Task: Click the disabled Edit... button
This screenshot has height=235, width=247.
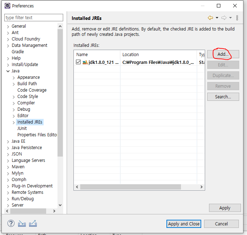Action: pyautogui.click(x=223, y=65)
